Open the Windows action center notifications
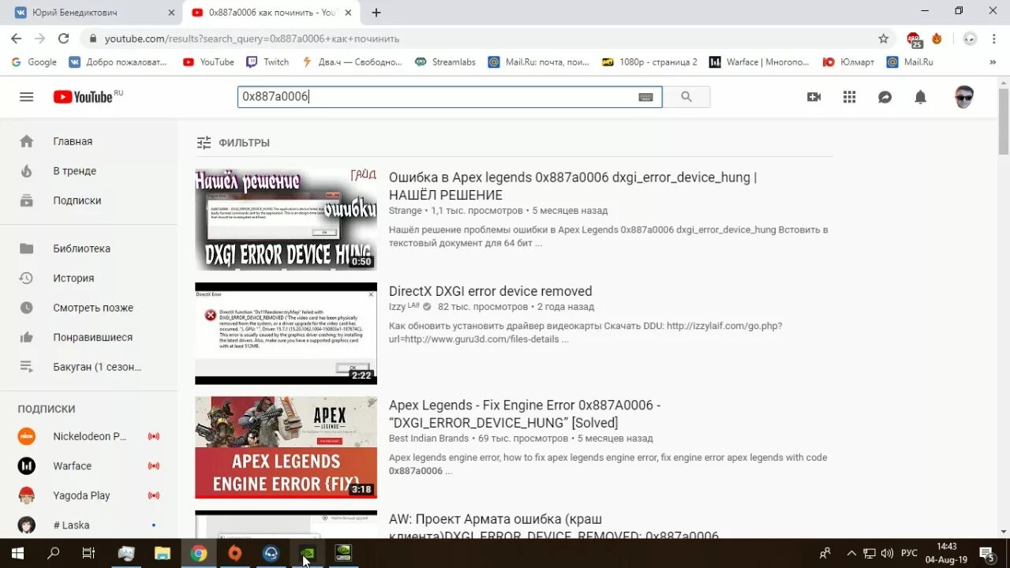This screenshot has width=1010, height=568. 986,553
